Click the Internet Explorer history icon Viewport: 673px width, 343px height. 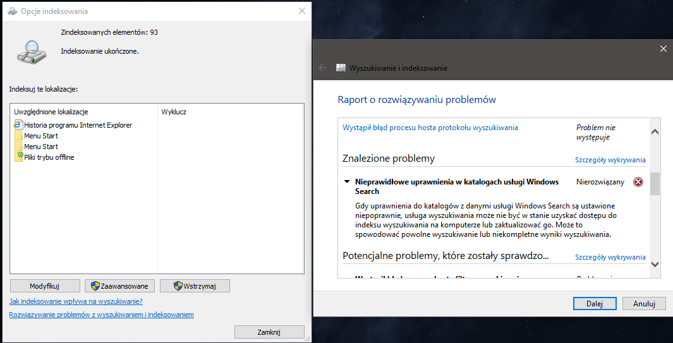(x=18, y=124)
